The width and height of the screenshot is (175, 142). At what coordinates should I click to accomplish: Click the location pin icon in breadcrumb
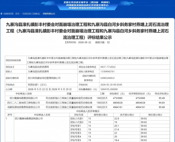point(1,14)
